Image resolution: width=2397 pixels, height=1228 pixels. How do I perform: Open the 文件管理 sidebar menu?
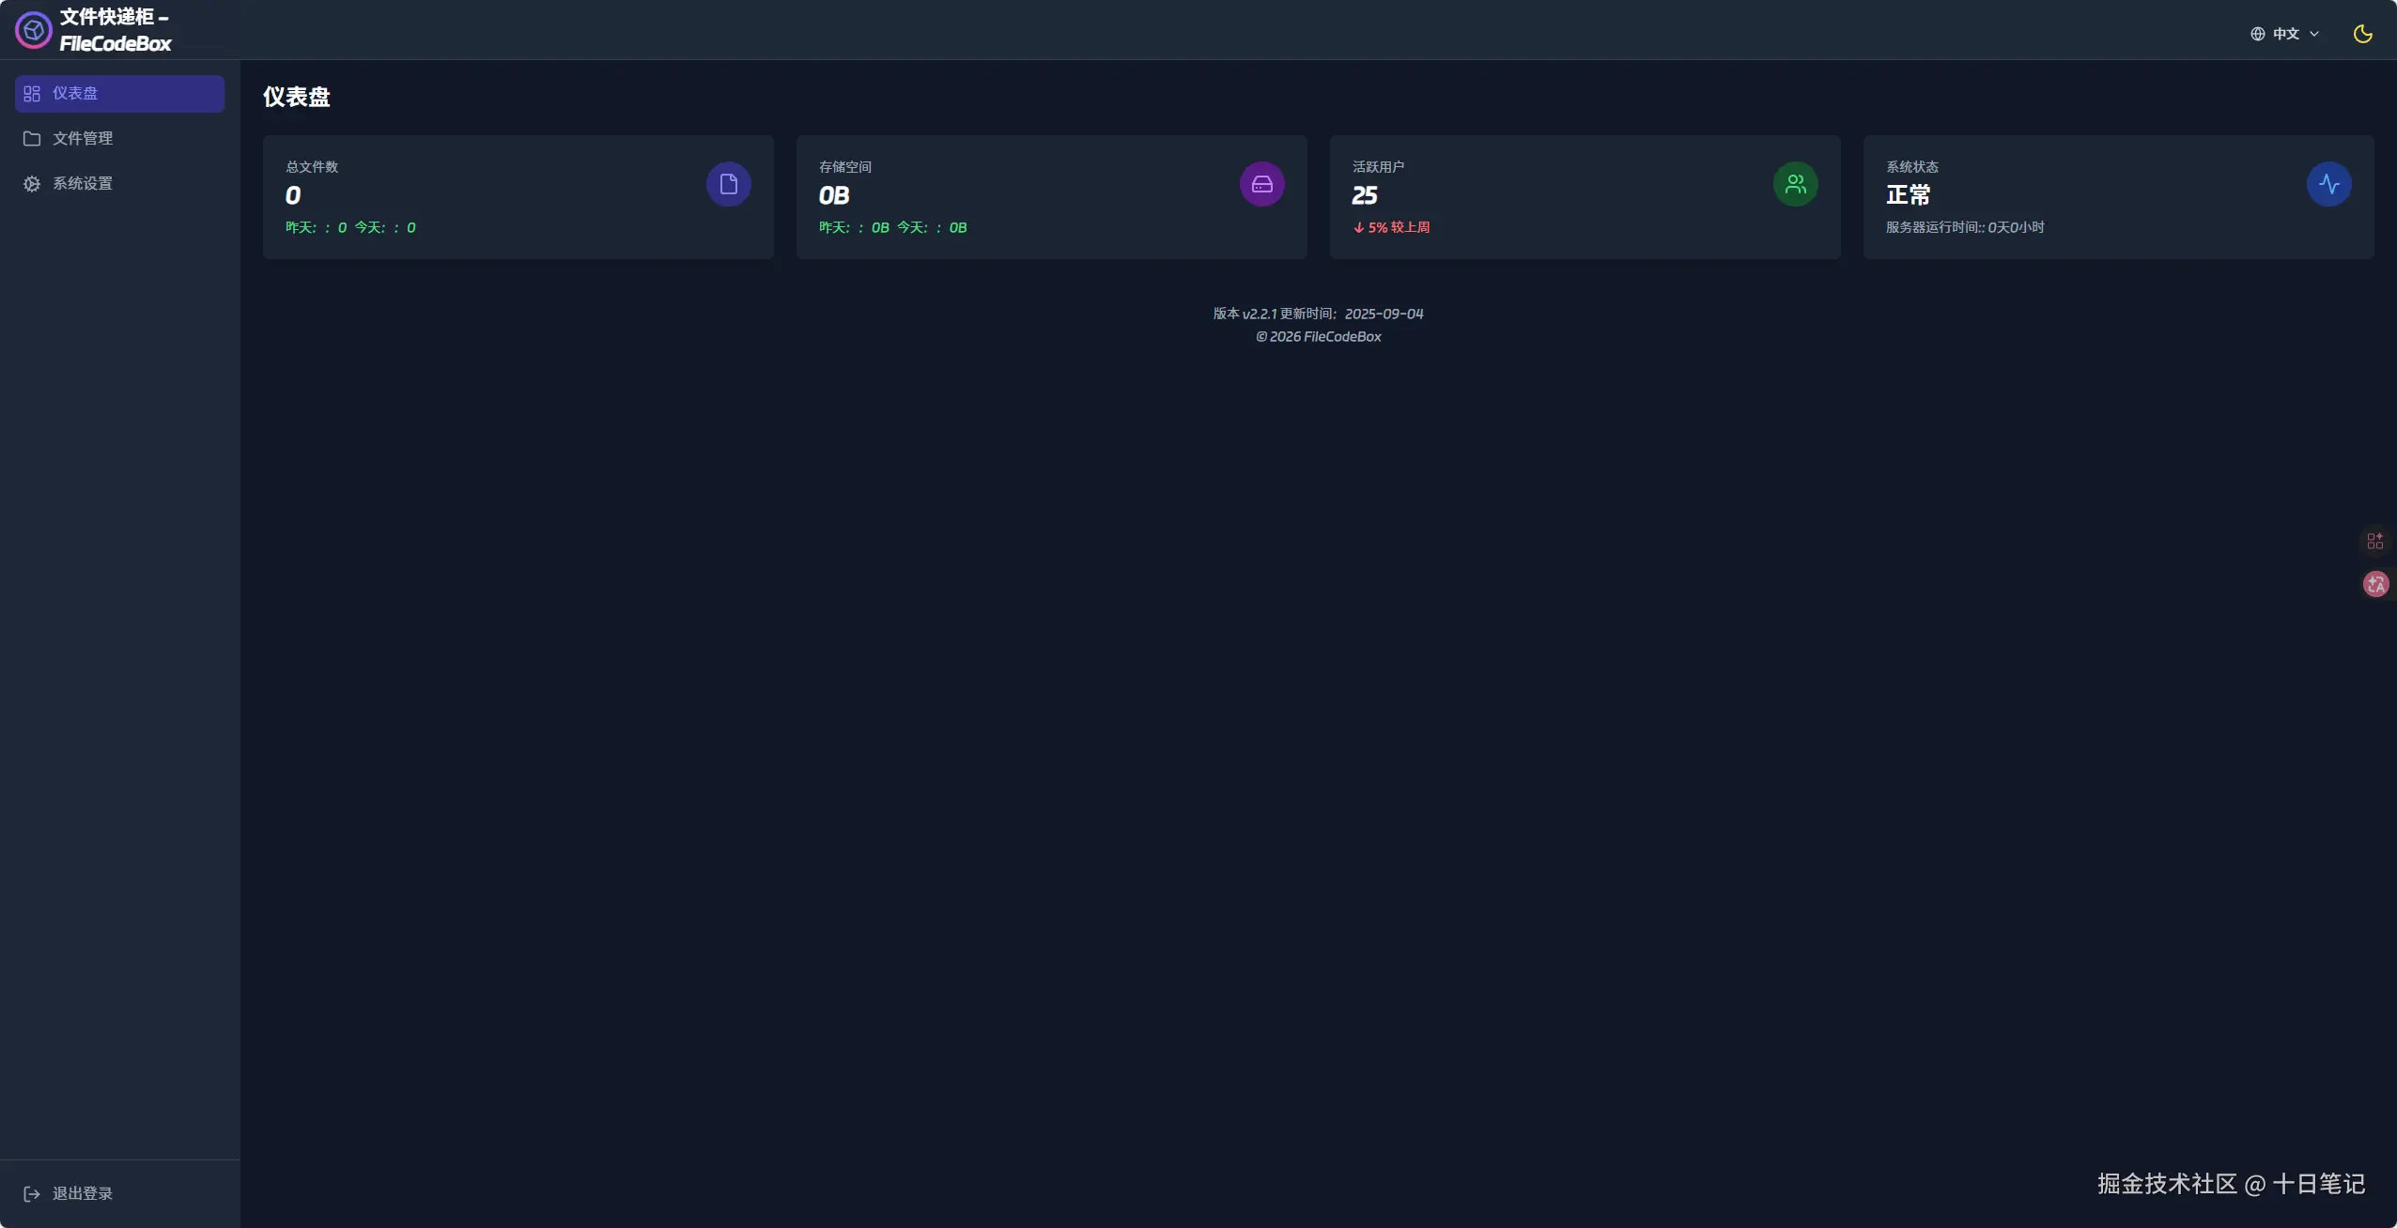(83, 139)
